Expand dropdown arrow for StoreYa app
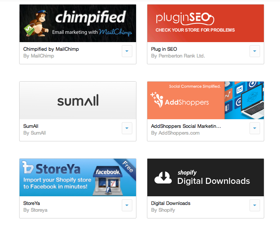 click(x=127, y=205)
